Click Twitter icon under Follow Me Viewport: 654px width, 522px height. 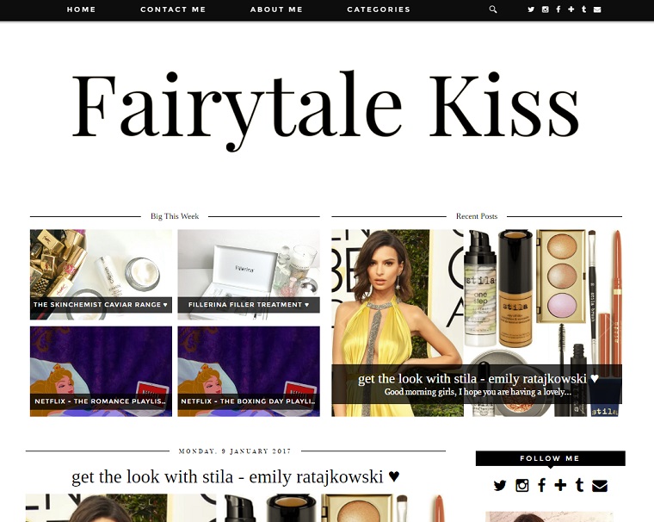(x=500, y=485)
